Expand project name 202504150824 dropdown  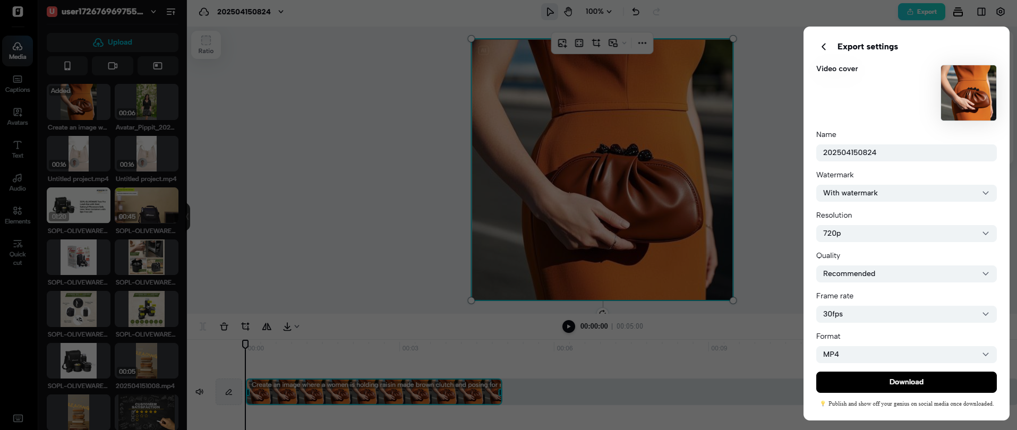[x=281, y=12]
